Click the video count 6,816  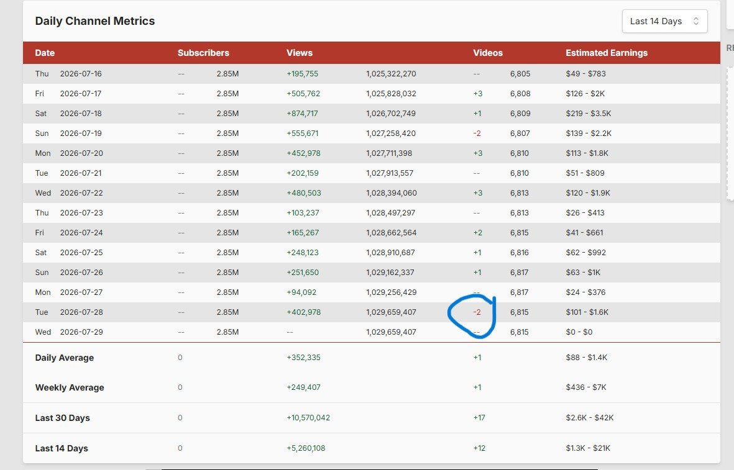pos(520,253)
